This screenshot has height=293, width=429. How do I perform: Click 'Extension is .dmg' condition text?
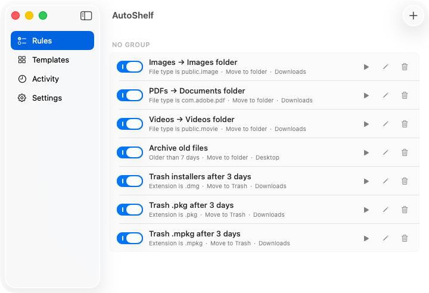[174, 186]
